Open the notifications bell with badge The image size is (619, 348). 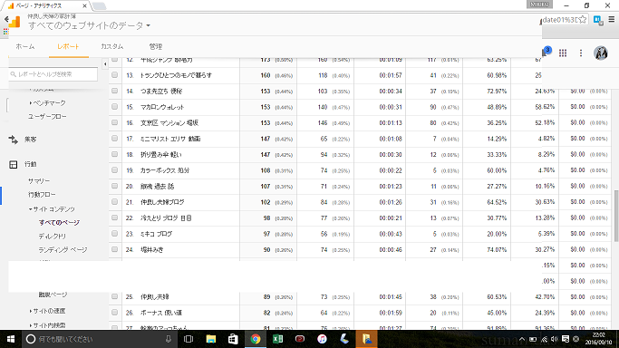tap(546, 52)
